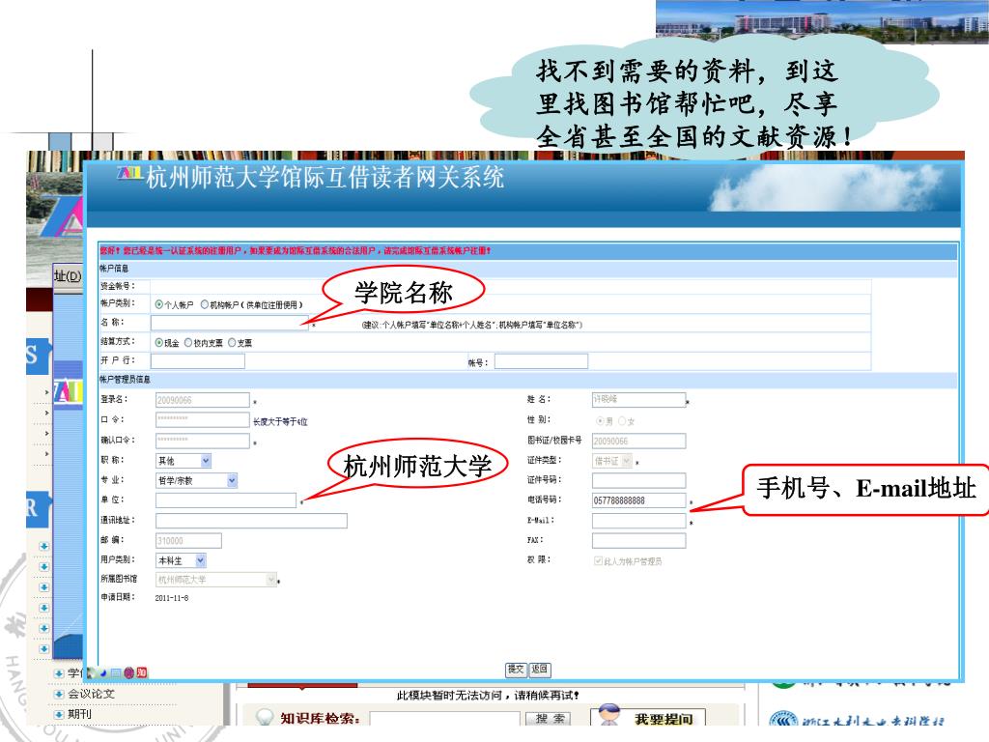Click the 提交 submit button
The width and height of the screenshot is (989, 742).
[516, 670]
